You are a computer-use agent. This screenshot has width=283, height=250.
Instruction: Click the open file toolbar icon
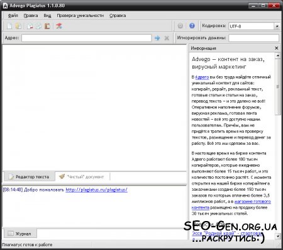click(x=18, y=26)
